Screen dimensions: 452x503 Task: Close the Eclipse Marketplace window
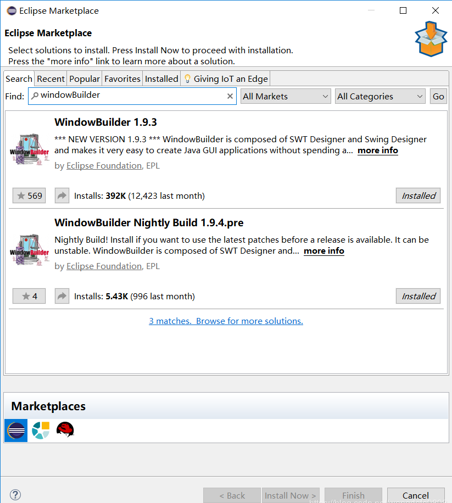[436, 10]
